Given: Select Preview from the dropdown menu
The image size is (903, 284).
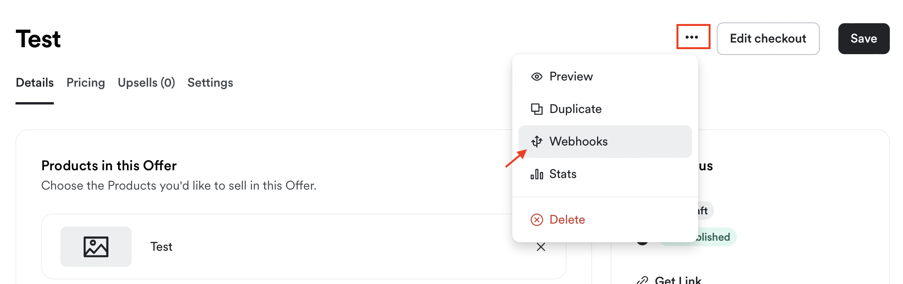Looking at the screenshot, I should (x=571, y=77).
